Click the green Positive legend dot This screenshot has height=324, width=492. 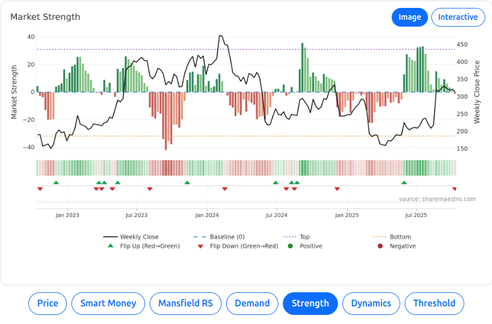tap(290, 246)
